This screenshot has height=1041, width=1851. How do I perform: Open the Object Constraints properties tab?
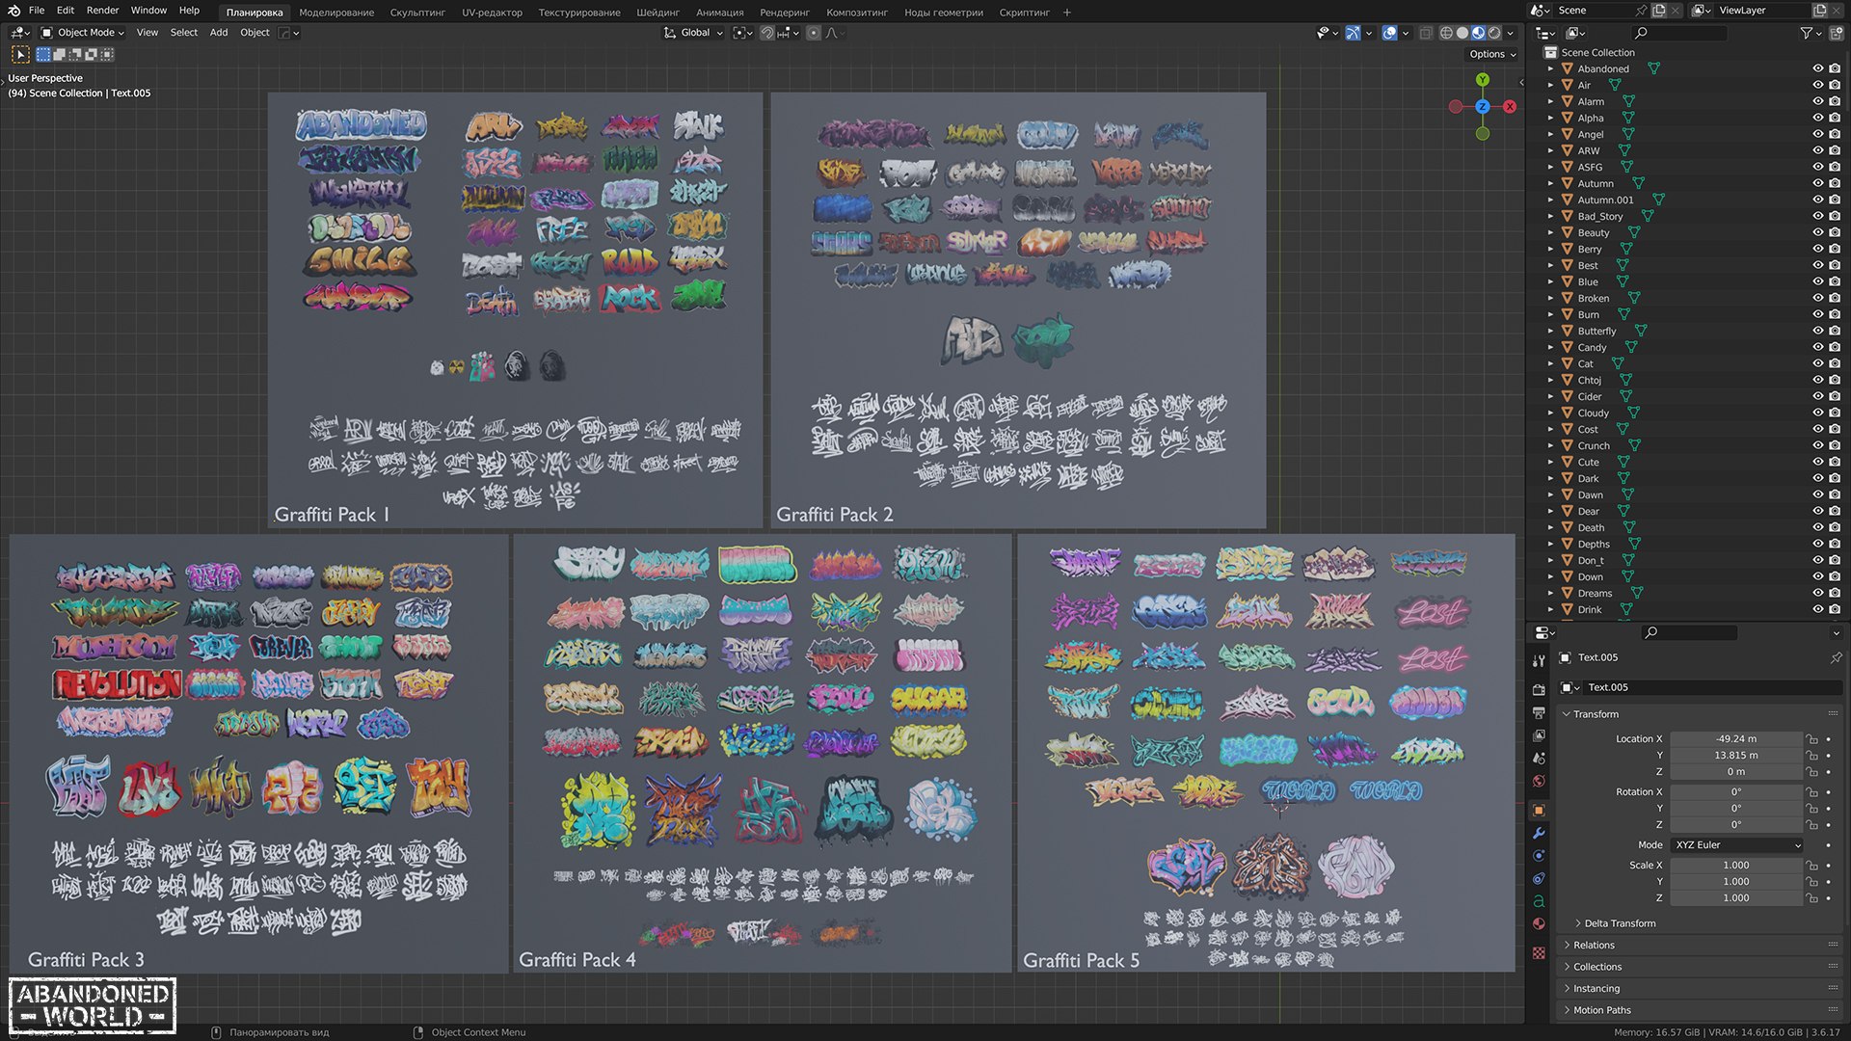click(x=1539, y=879)
